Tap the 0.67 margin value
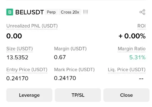Screen dimensions: 152x107 pyautogui.click(x=60, y=57)
